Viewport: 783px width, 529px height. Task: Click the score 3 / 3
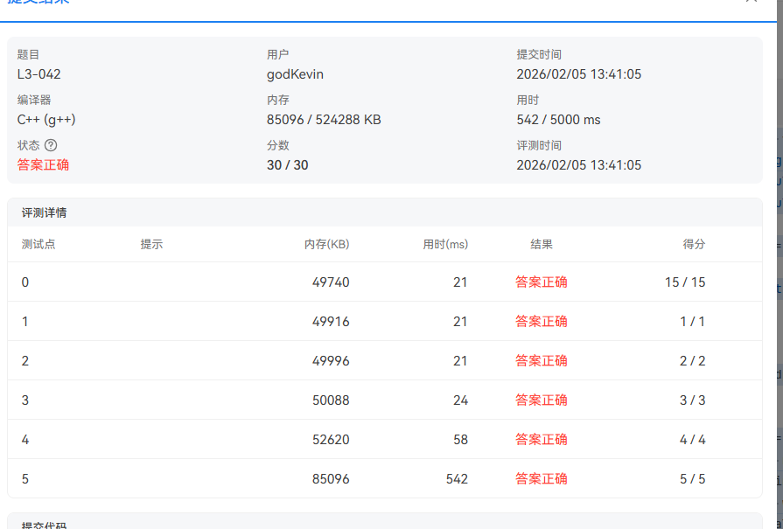693,400
